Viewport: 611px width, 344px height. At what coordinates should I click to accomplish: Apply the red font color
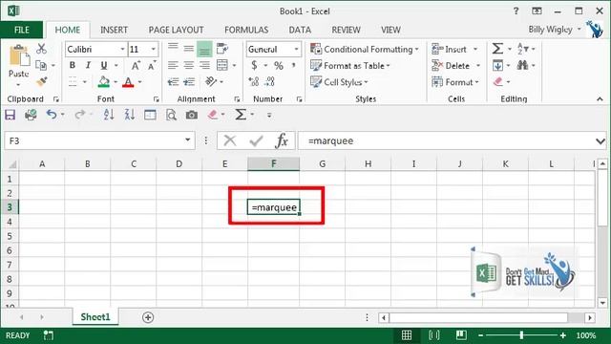pyautogui.click(x=128, y=82)
